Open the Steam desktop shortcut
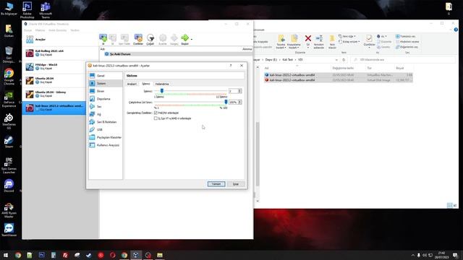 [x=9, y=142]
